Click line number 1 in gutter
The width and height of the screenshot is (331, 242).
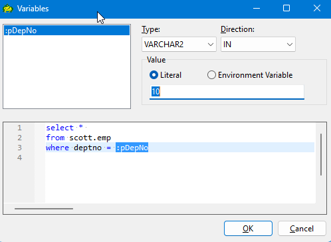click(x=19, y=128)
